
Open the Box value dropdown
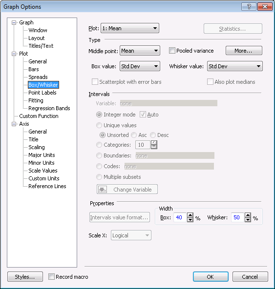(140, 66)
